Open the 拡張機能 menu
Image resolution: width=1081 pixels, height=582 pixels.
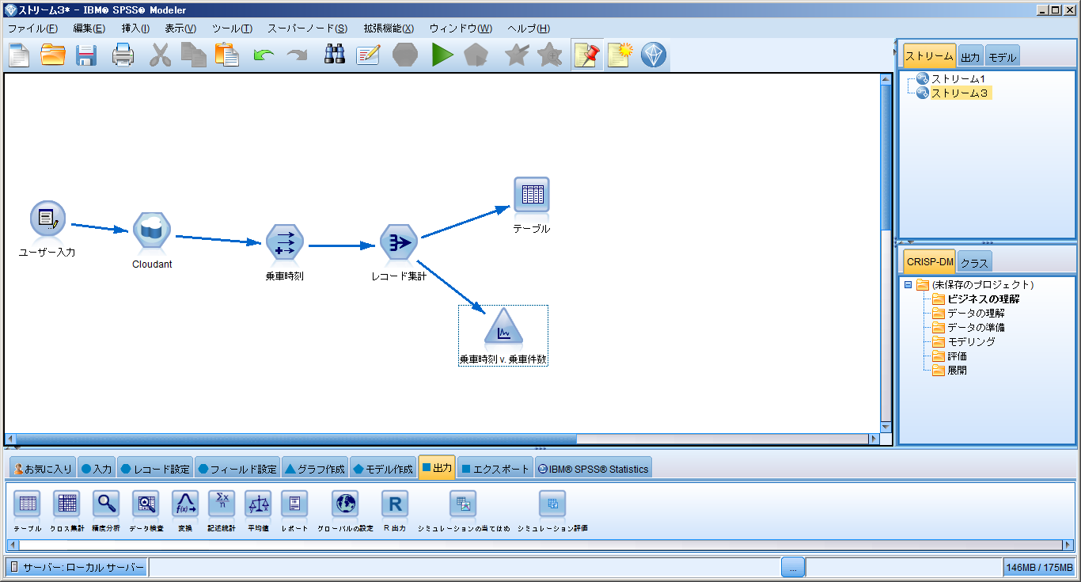click(x=389, y=29)
